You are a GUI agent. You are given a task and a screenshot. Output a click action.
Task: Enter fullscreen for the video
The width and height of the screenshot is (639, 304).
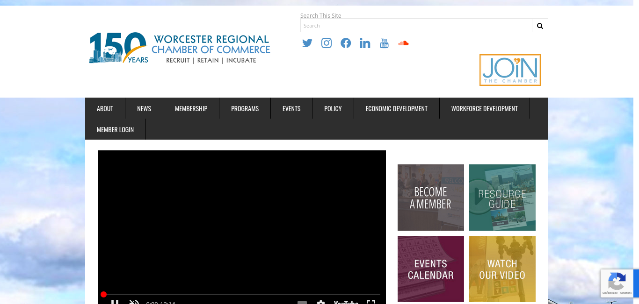click(x=371, y=302)
